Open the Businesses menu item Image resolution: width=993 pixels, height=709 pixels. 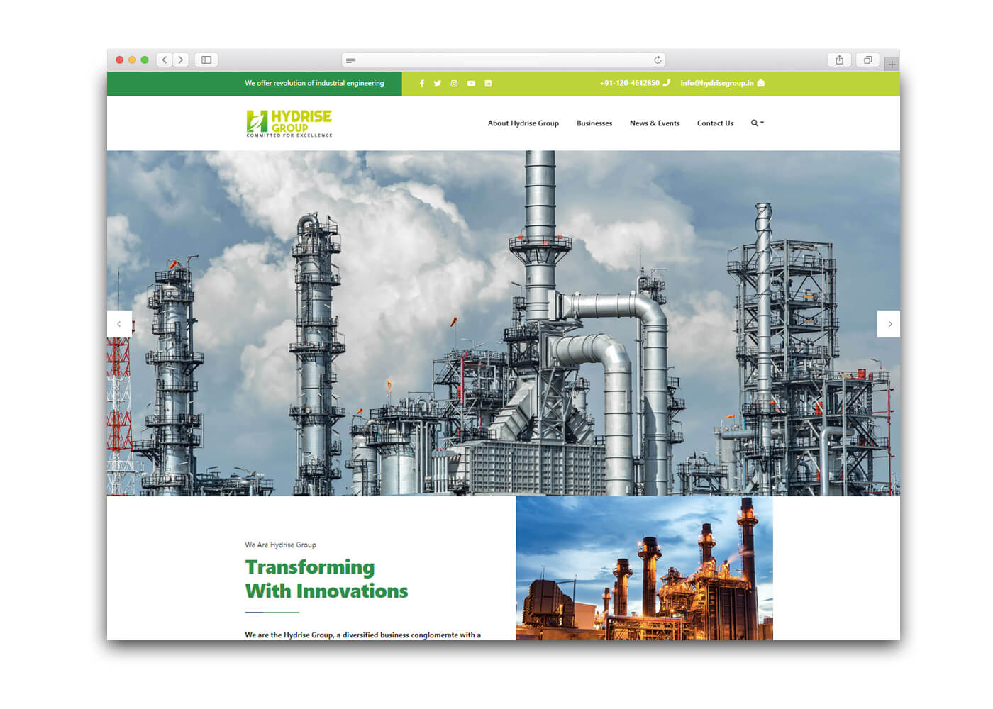point(594,123)
